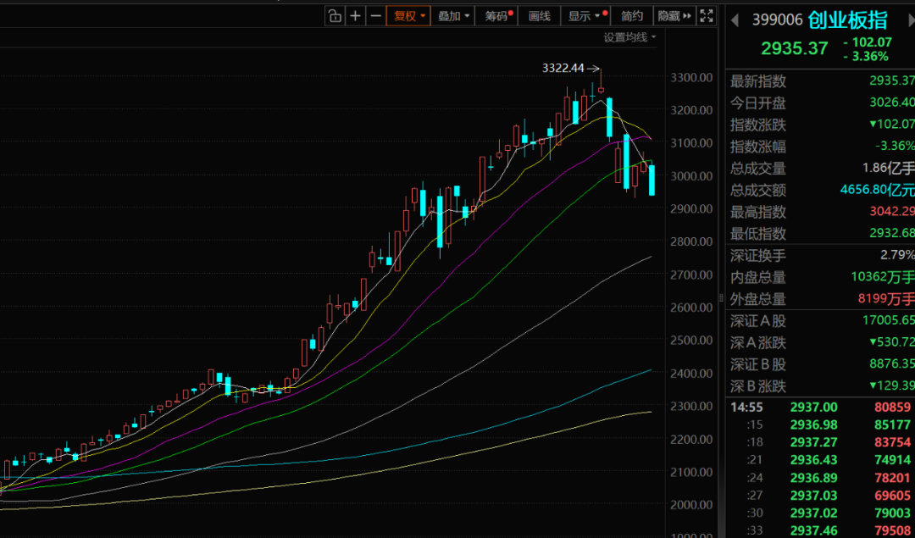Go to previous stock with left arrow
This screenshot has height=538, width=915.
tap(734, 19)
